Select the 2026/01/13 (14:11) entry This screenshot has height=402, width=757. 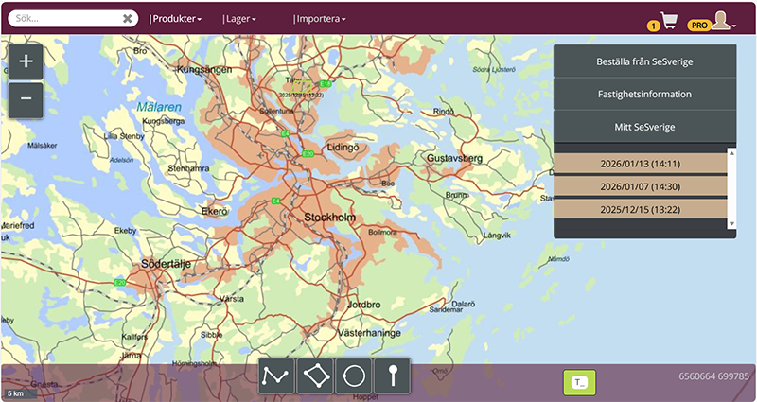click(x=640, y=164)
